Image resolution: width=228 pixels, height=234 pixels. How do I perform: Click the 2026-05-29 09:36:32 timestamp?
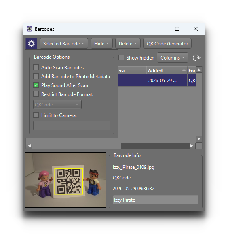(x=133, y=189)
